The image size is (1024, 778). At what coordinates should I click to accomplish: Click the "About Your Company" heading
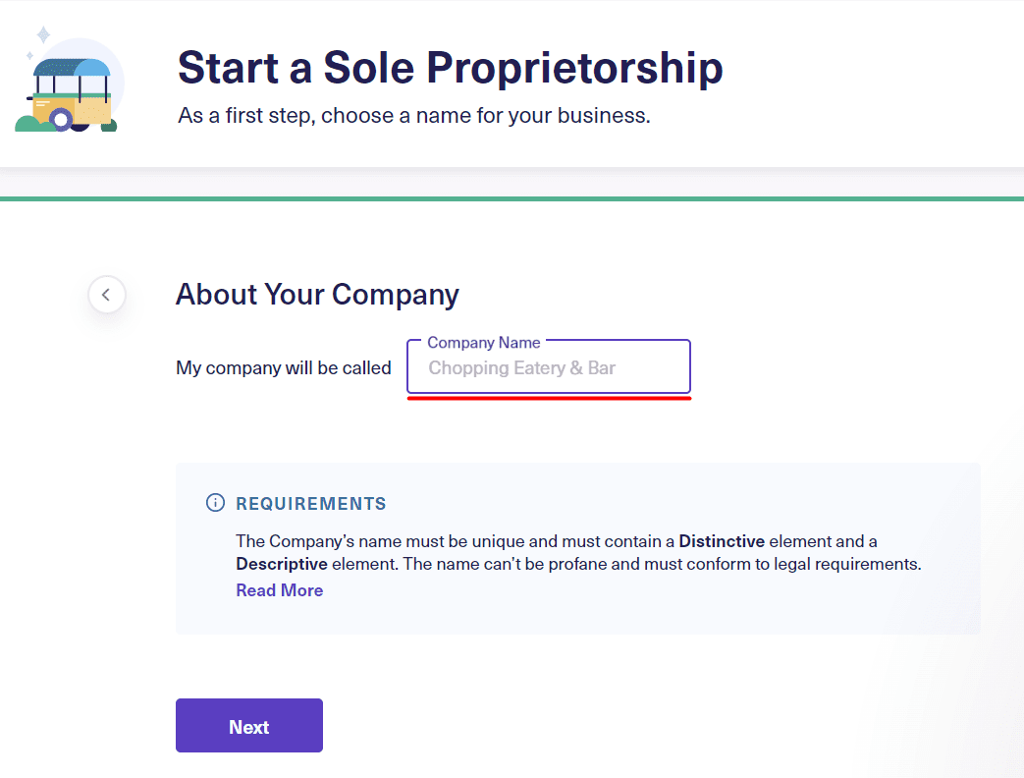[x=317, y=295]
